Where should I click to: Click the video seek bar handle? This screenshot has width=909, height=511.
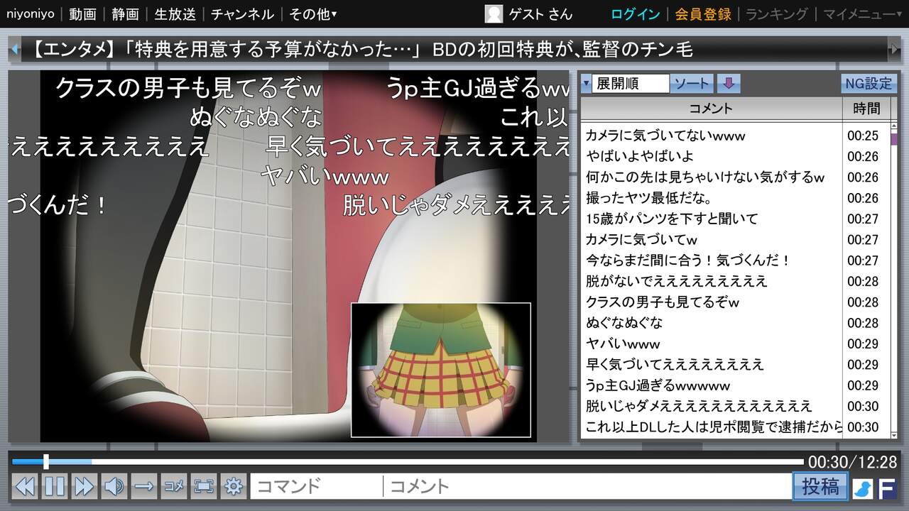(x=46, y=462)
